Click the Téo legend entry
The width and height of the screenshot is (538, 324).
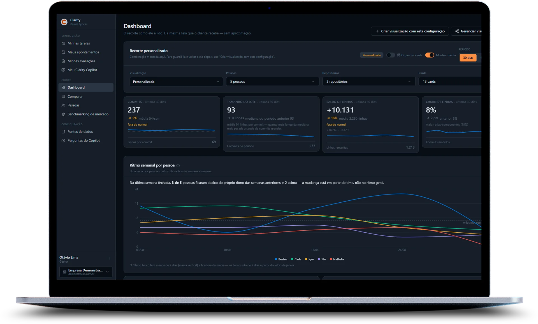click(x=322, y=259)
